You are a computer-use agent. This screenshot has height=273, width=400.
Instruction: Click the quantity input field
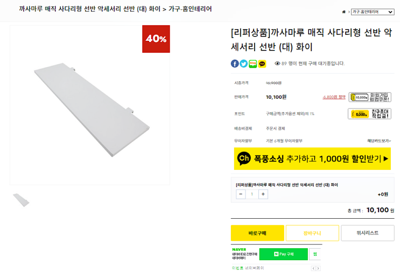point(252,194)
